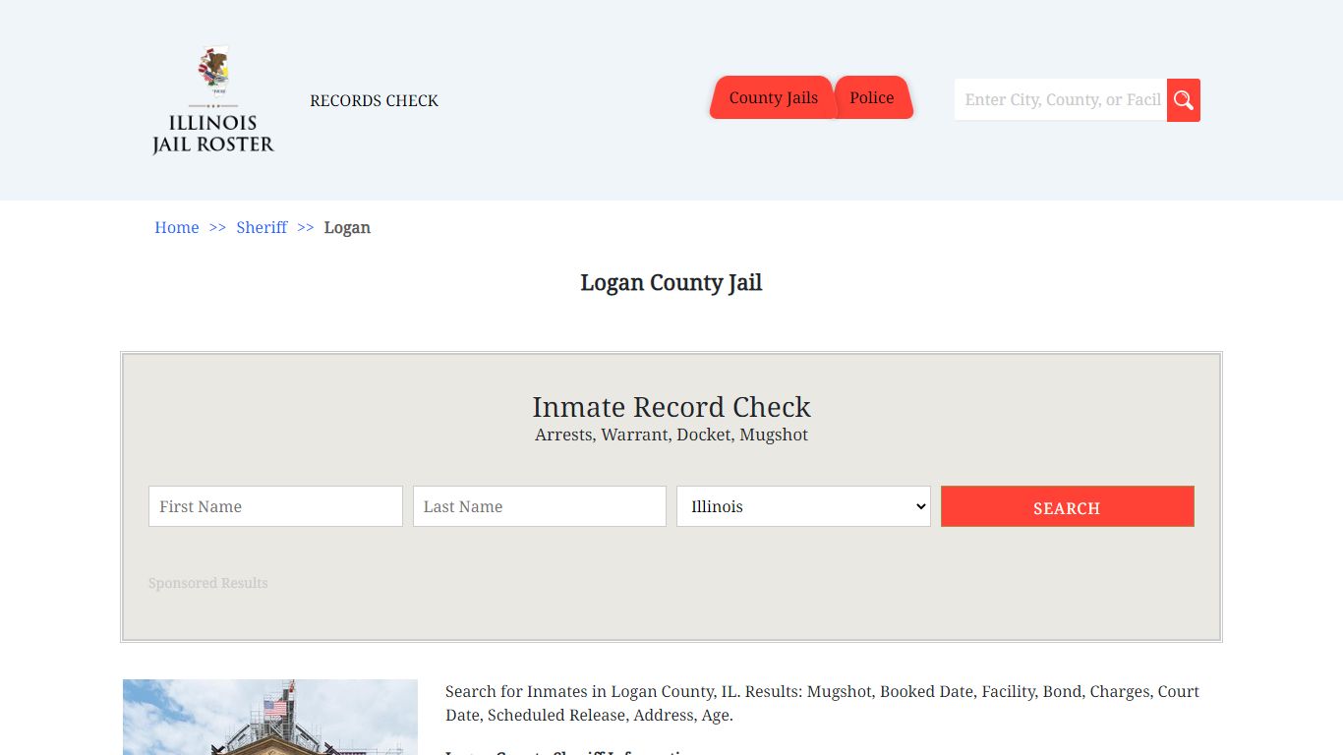Click the magnifier search icon button

(1184, 100)
